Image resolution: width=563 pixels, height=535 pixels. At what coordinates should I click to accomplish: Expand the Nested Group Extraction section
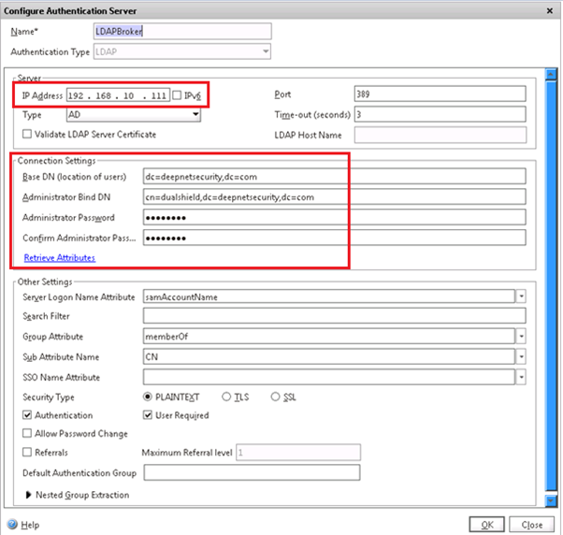click(x=28, y=495)
